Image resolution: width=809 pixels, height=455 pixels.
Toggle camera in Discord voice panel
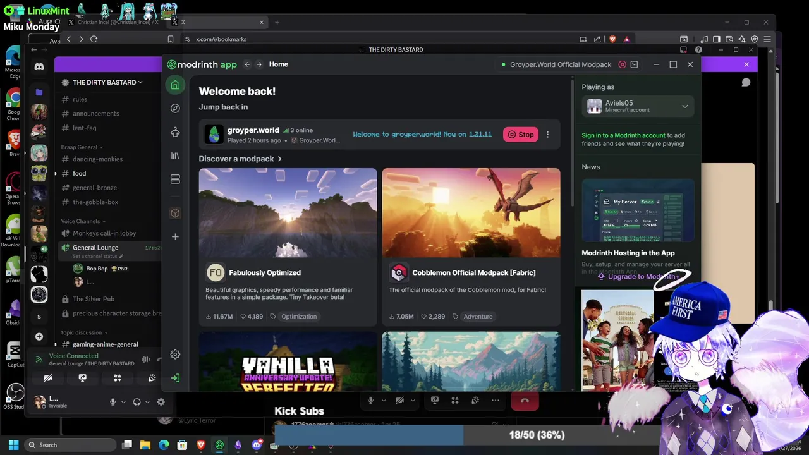(47, 378)
